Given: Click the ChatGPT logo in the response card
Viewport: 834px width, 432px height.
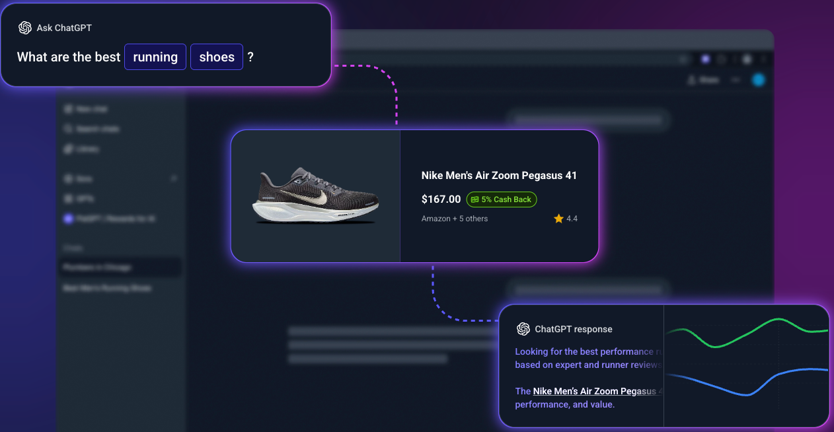Looking at the screenshot, I should [523, 329].
